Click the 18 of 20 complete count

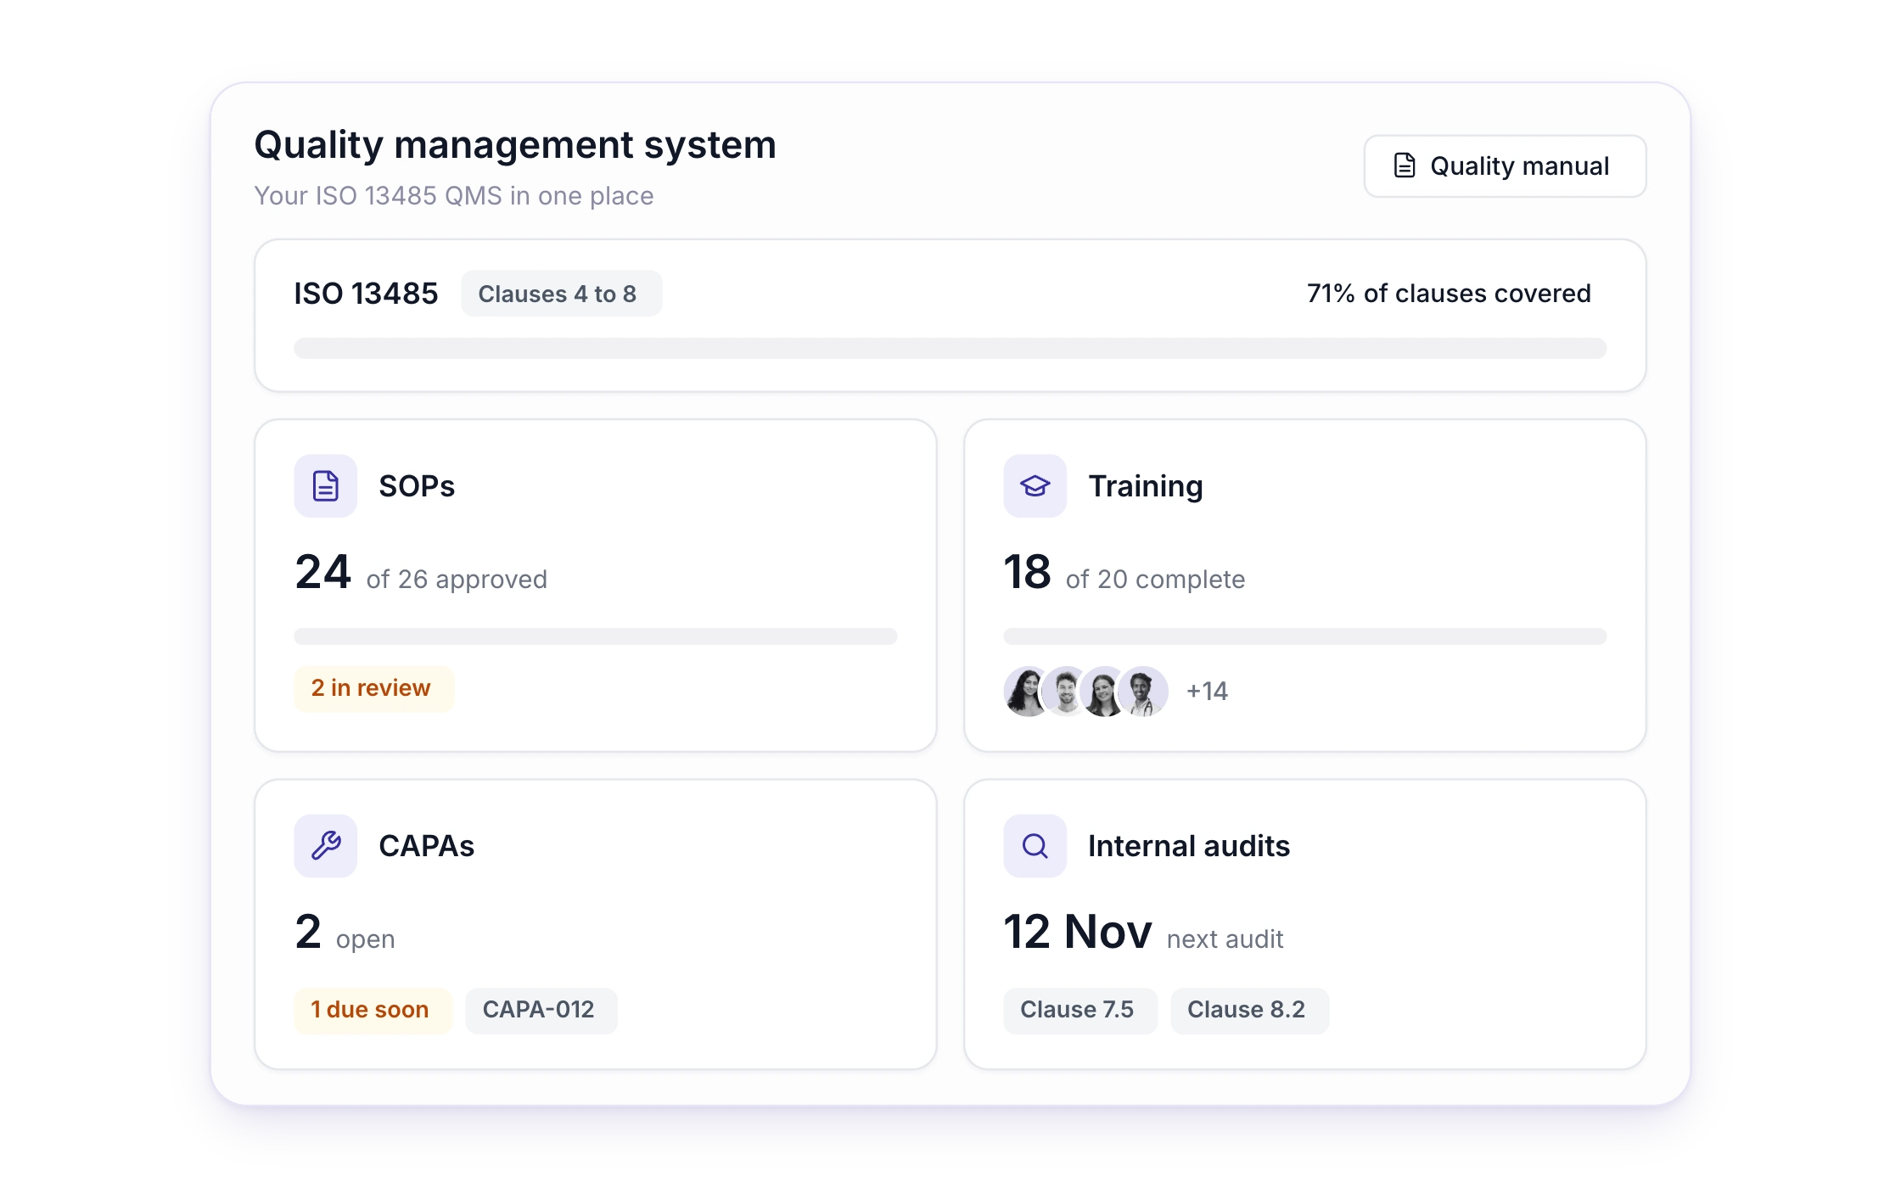pyautogui.click(x=1124, y=572)
